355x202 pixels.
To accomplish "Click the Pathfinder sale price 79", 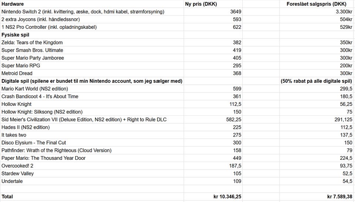I will pos(317,150).
